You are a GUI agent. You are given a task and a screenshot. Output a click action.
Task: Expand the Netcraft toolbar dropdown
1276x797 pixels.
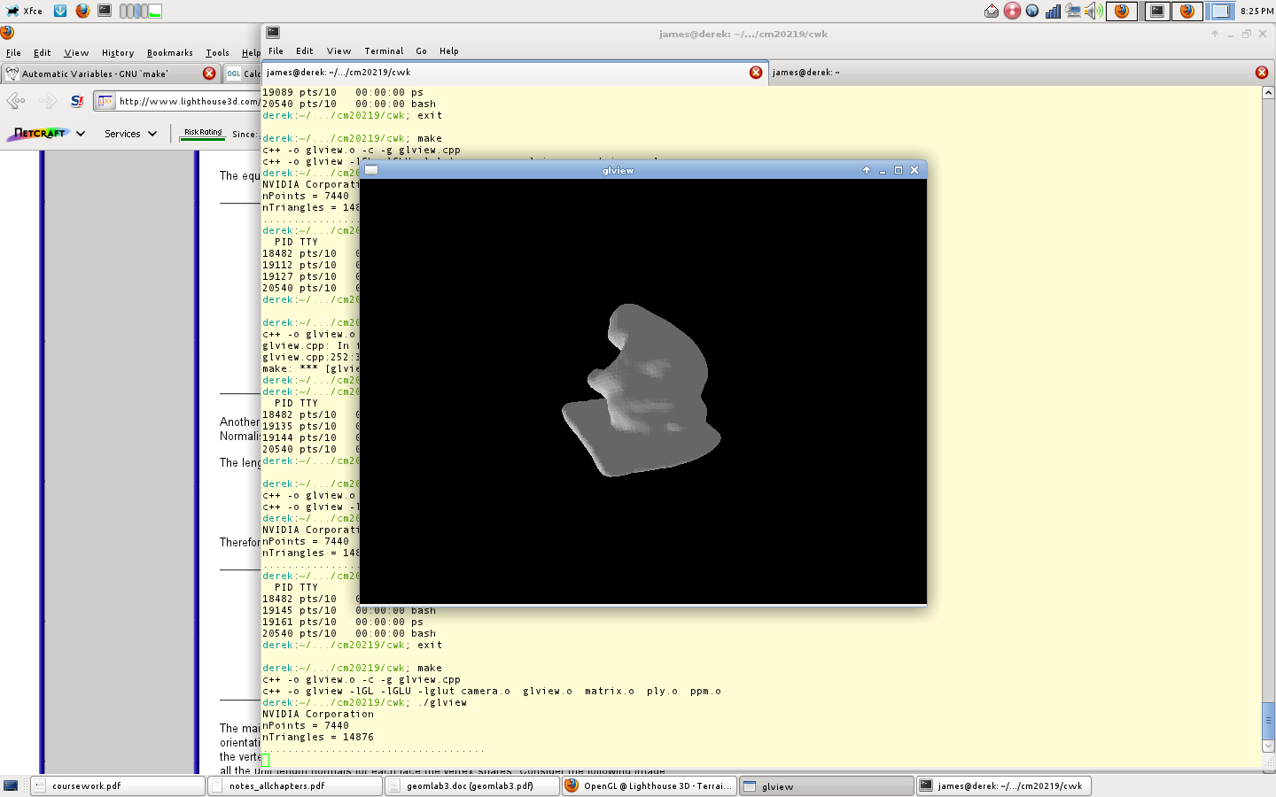pyautogui.click(x=81, y=134)
